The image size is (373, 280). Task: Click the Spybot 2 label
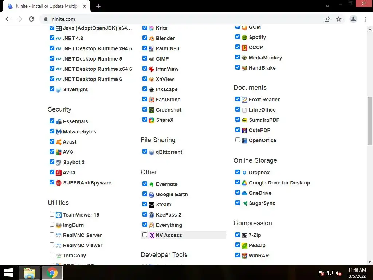pos(74,162)
